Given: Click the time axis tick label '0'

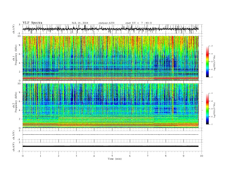Looking at the screenshot, I should 23,156.
